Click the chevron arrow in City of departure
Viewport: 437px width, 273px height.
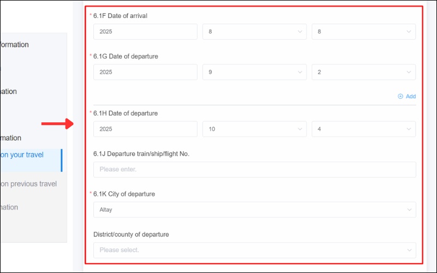pos(409,210)
